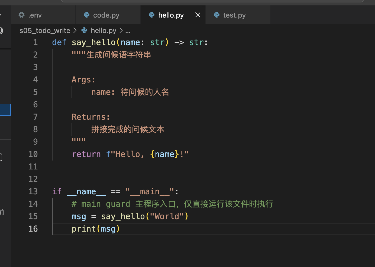Image resolution: width=375 pixels, height=267 pixels.
Task: Click the if keyword on line 13
Action: pyautogui.click(x=57, y=192)
